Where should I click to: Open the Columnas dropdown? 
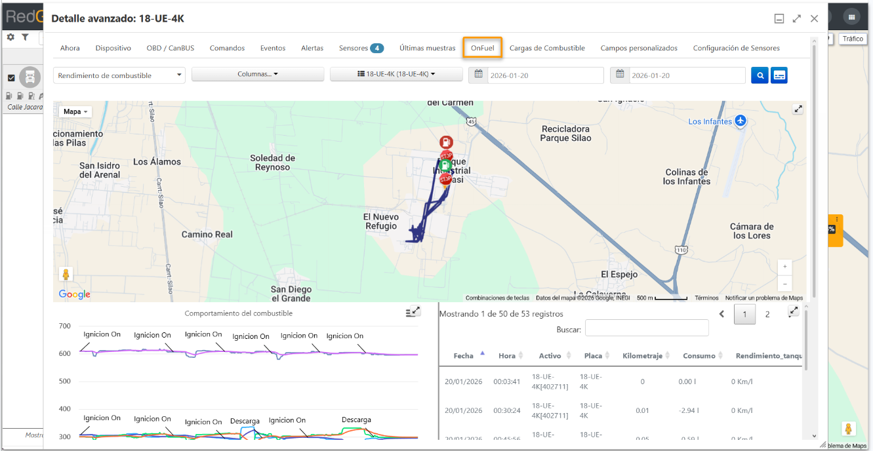click(x=258, y=74)
